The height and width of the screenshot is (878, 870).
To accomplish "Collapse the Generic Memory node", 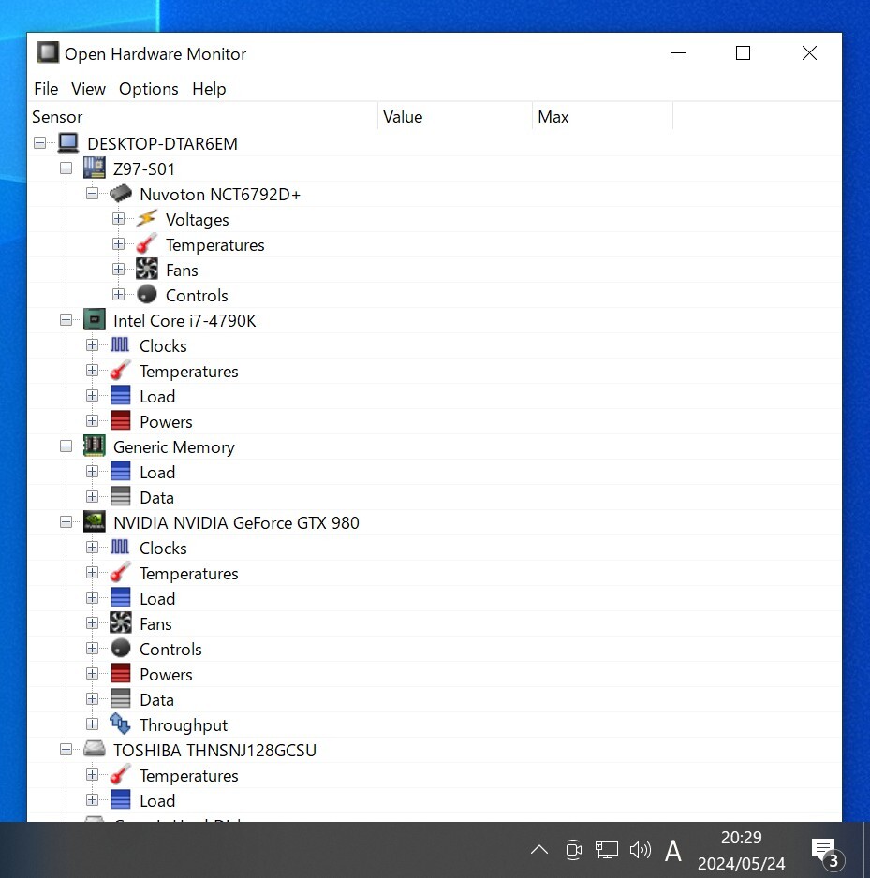I will [x=66, y=446].
